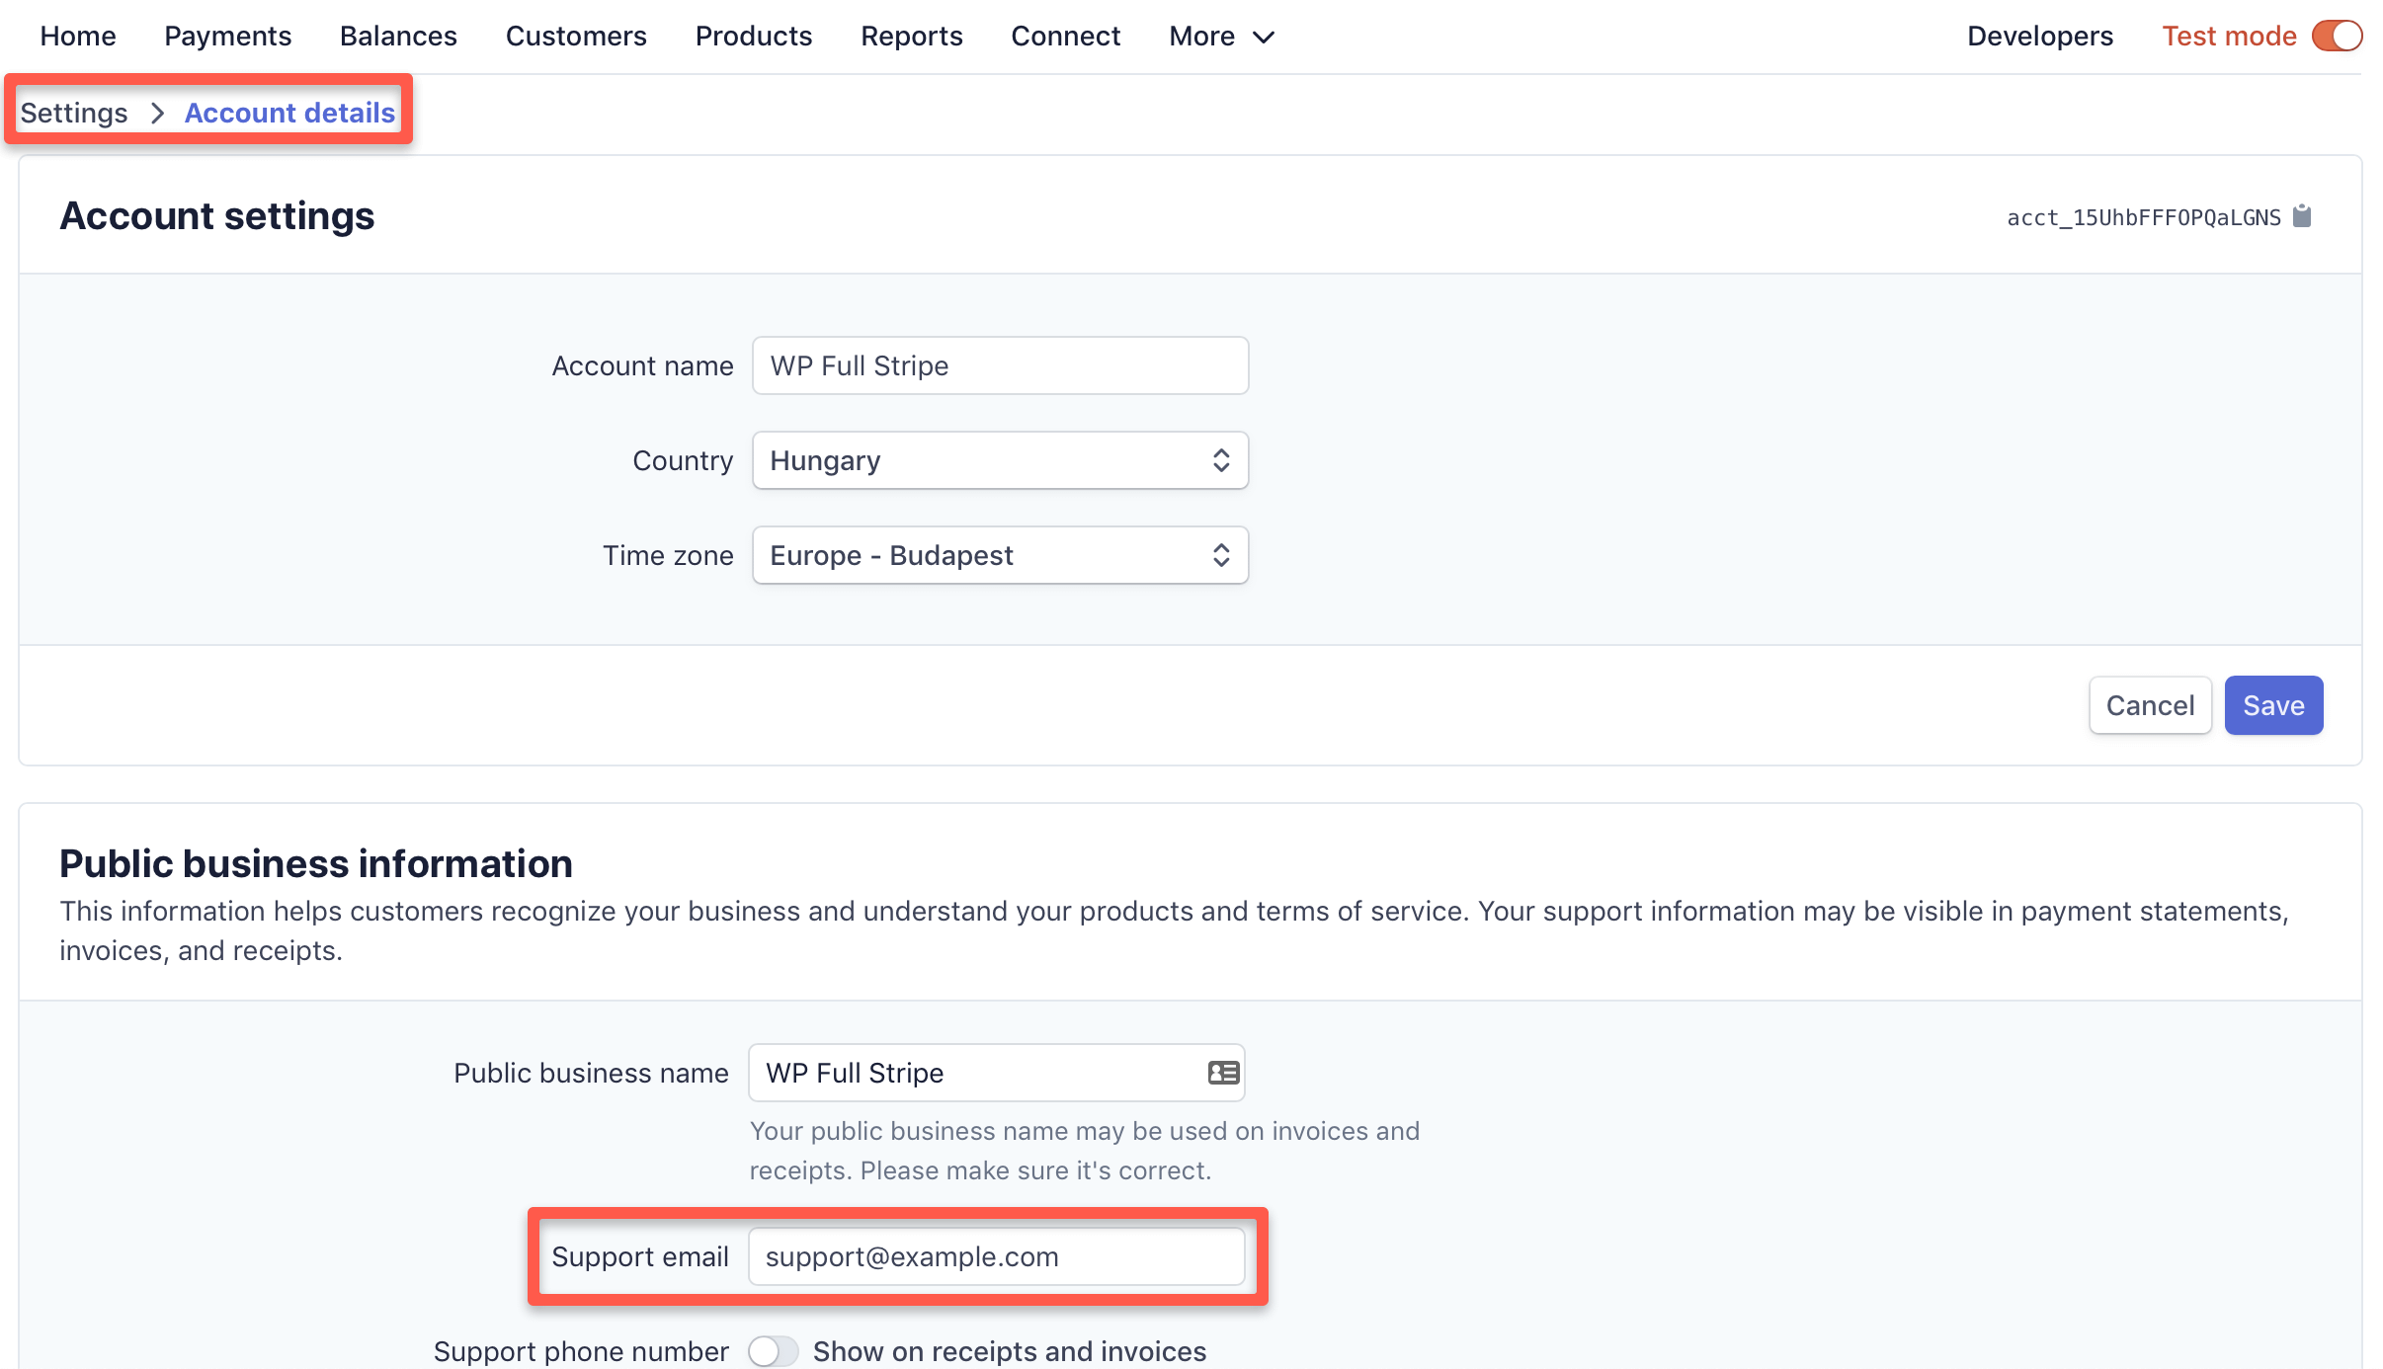Open the Time zone selector showing Europe - Budapest

(x=1000, y=555)
